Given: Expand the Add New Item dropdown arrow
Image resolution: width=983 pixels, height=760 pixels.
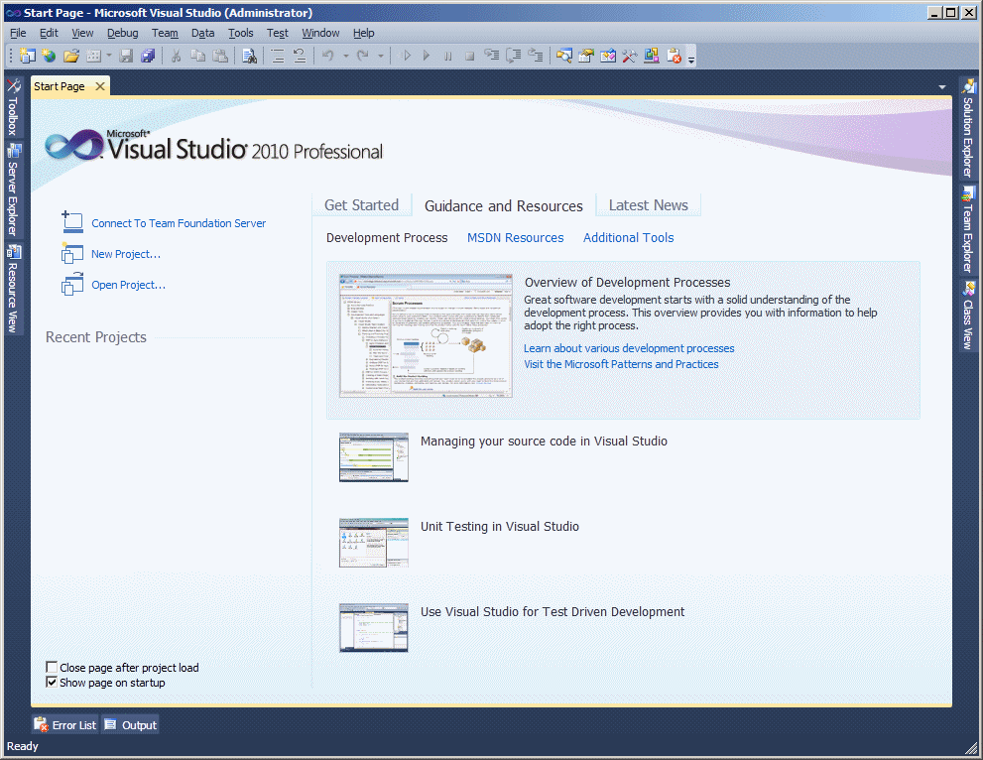Looking at the screenshot, I should [x=108, y=56].
